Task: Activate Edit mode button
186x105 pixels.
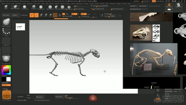Action: [32, 15]
